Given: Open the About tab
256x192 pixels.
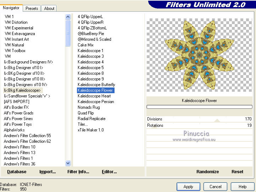Looking at the screenshot, I should tap(49, 8).
